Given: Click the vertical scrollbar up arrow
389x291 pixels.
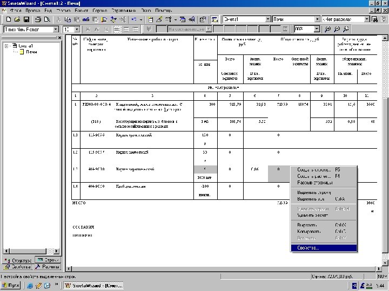Looking at the screenshot, I should [x=385, y=38].
